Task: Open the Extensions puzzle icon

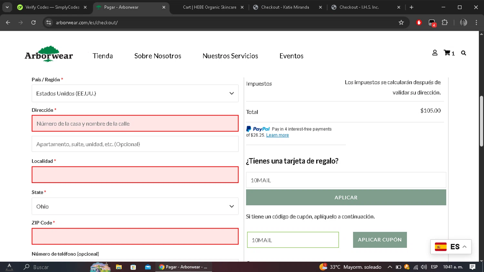Action: point(445,22)
